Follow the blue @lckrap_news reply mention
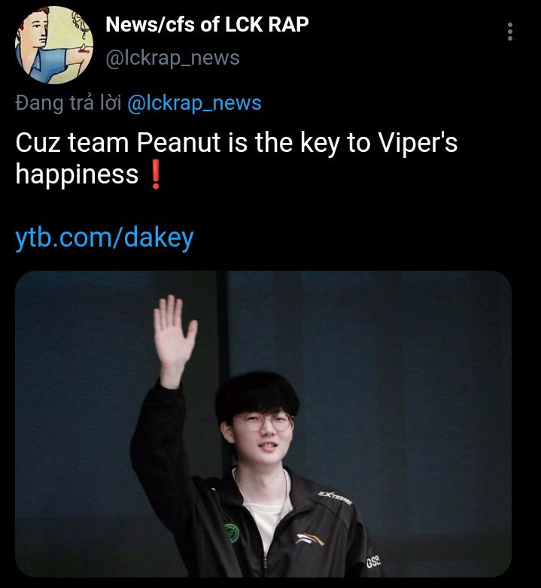Image resolution: width=541 pixels, height=588 pixels. 194,103
